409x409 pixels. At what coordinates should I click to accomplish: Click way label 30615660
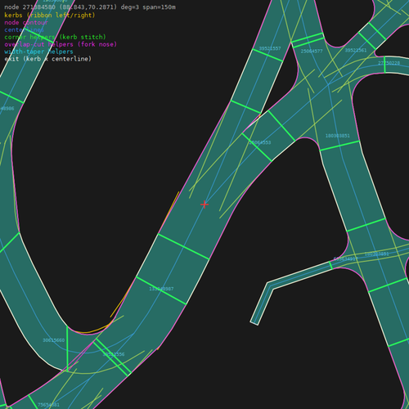(54, 340)
